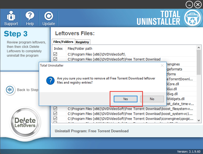203x154 pixels.
Task: Click the Uninstall Program: Free Torrent Download label
Action: coord(92,131)
